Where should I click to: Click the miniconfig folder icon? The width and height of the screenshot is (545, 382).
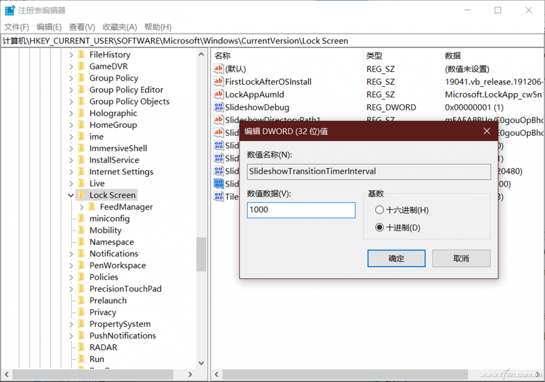pyautogui.click(x=81, y=219)
